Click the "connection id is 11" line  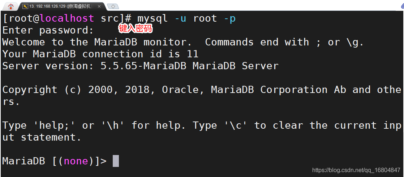click(x=100, y=54)
